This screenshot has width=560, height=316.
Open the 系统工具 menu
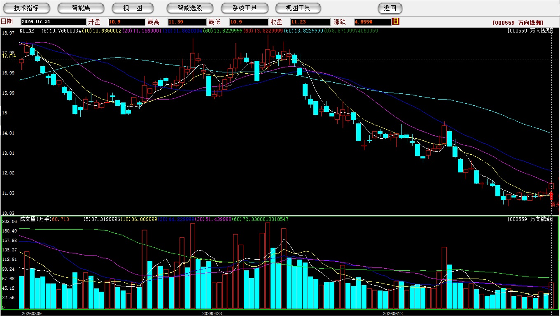tap(245, 8)
